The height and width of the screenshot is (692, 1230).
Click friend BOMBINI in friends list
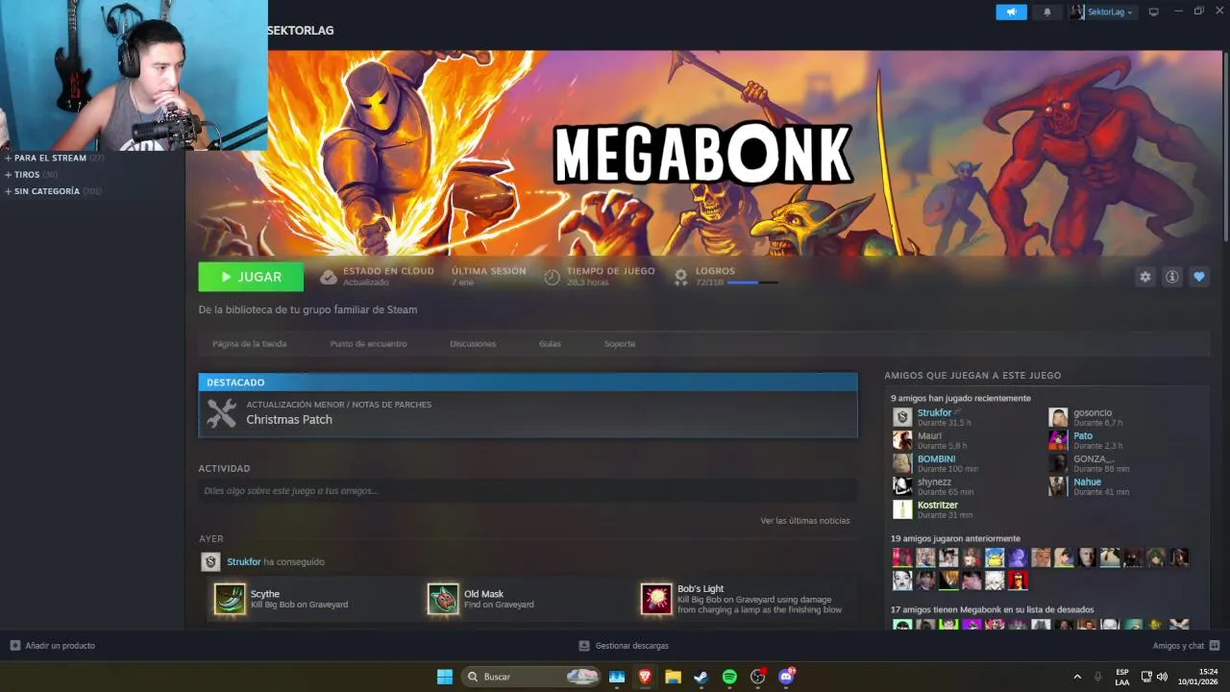pyautogui.click(x=936, y=458)
